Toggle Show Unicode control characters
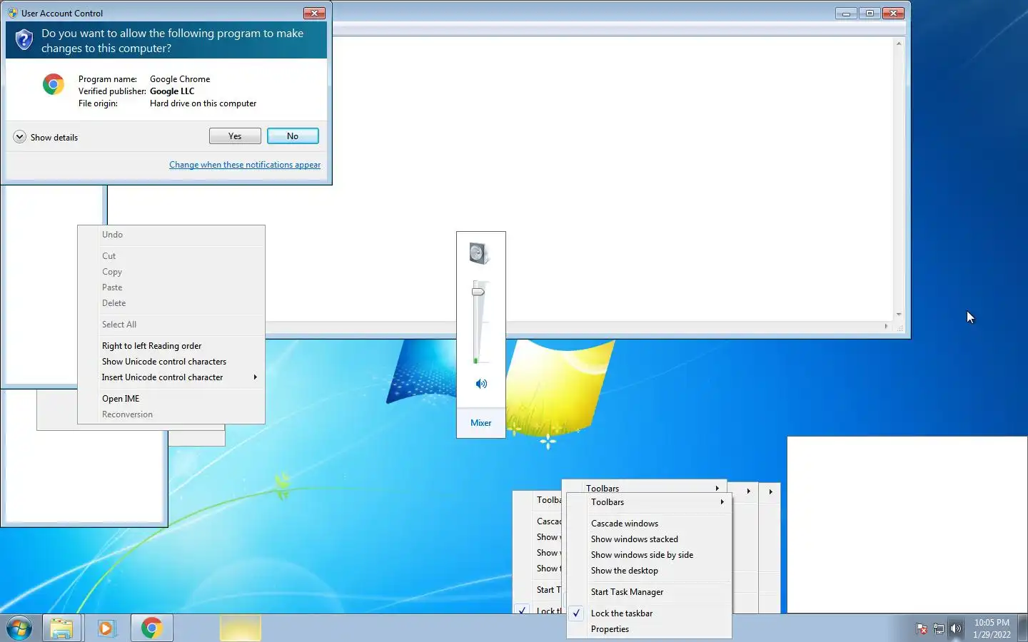Screen dimensions: 1028x642 pos(171,362)
